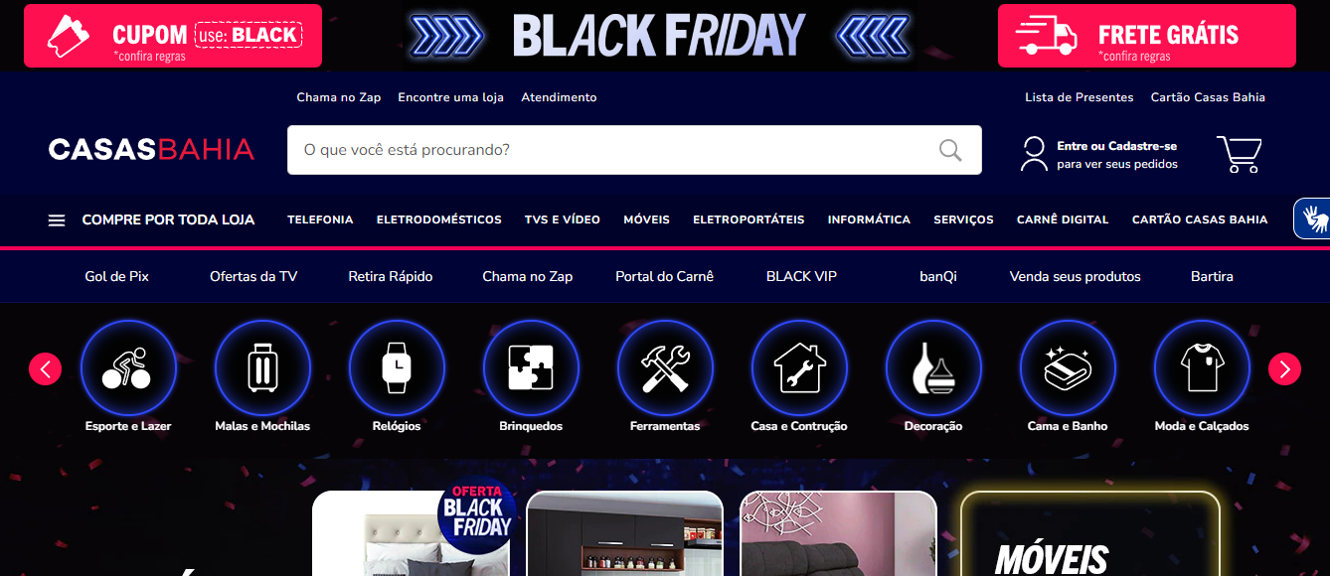Open the Decoração vase icon
Viewport: 1330px width, 576px height.
click(933, 368)
